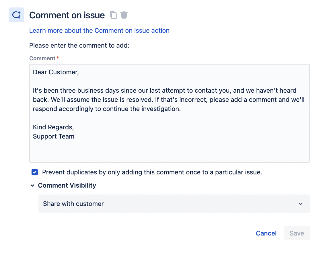Click the Comment field label
This screenshot has height=253, width=331.
tap(42, 58)
